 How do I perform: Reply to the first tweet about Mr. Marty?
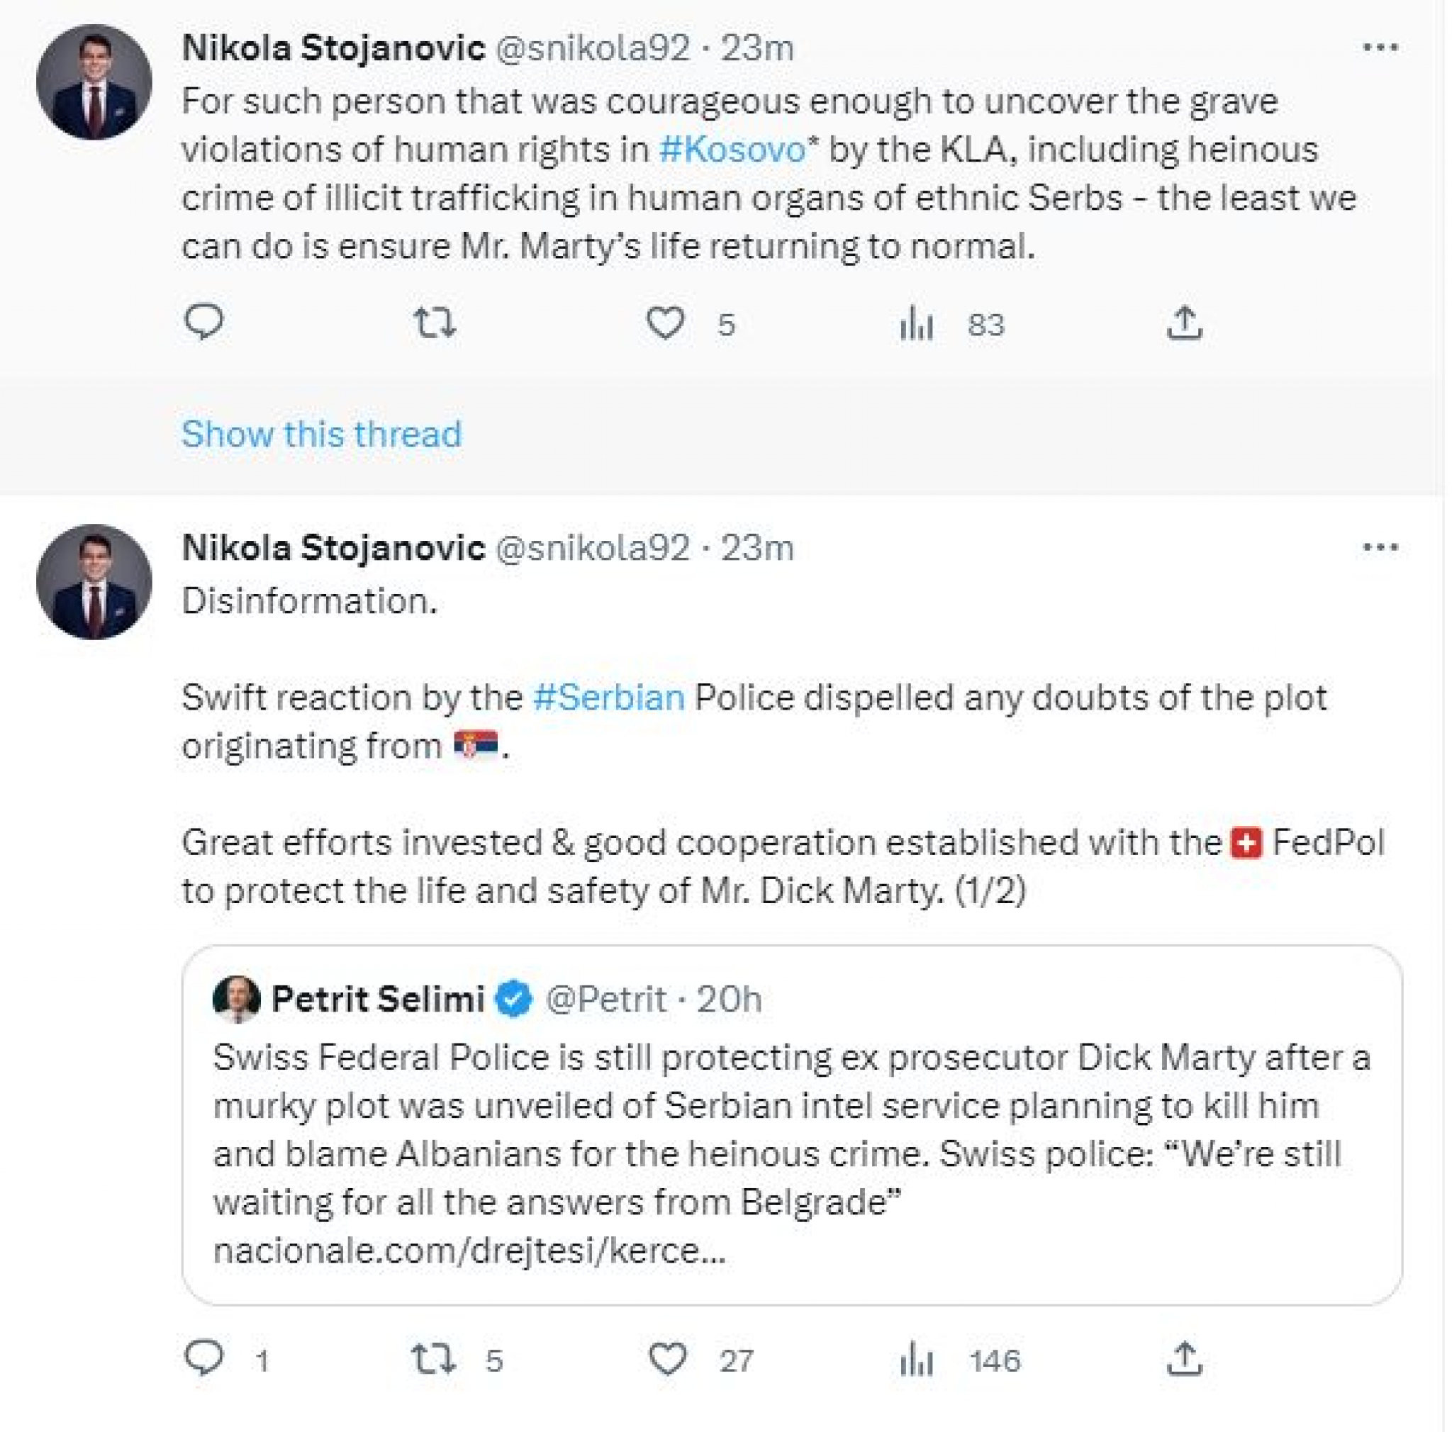(203, 323)
